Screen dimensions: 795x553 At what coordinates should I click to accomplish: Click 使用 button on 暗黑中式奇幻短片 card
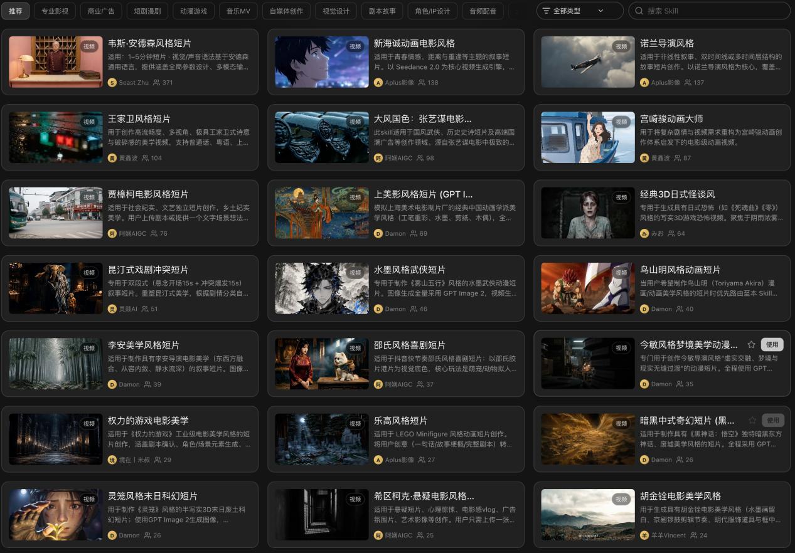click(x=773, y=420)
